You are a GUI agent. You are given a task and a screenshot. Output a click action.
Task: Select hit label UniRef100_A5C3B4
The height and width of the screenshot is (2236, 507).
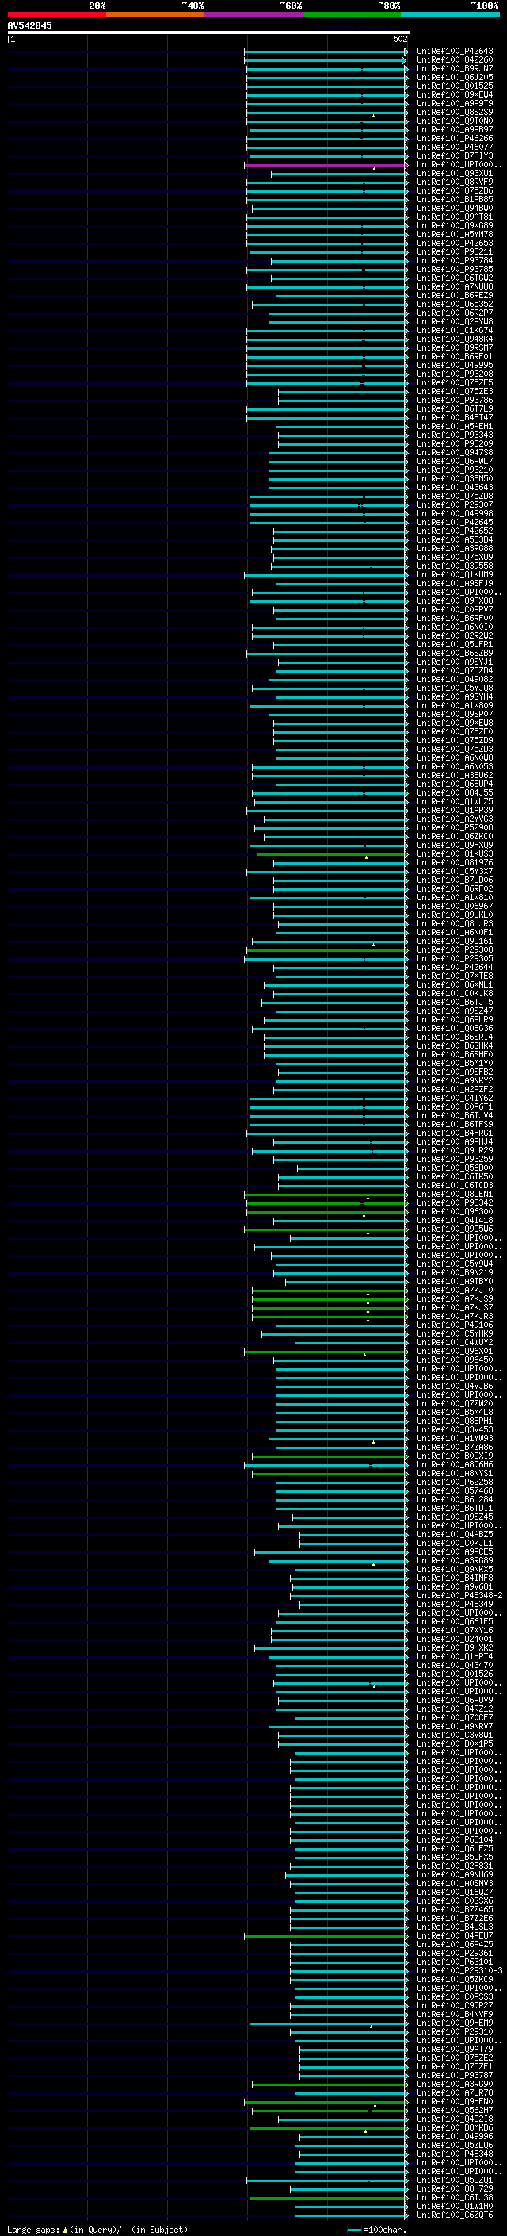tap(455, 540)
